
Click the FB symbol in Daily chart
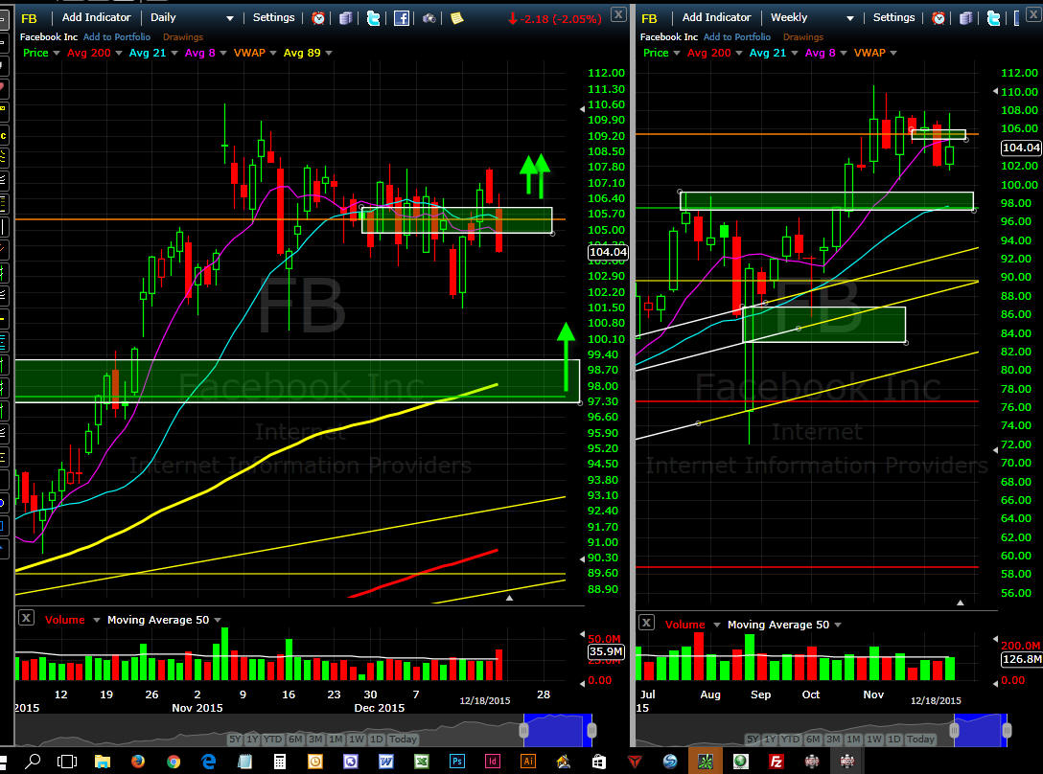click(x=30, y=18)
